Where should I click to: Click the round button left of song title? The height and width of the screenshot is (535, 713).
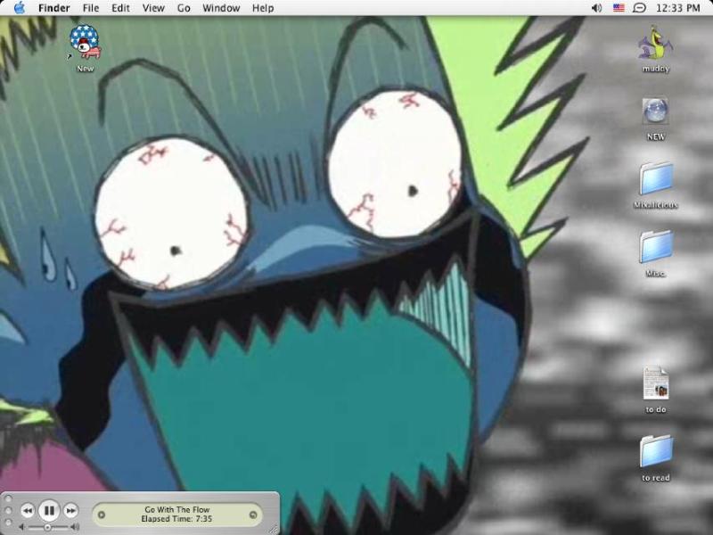tap(102, 515)
